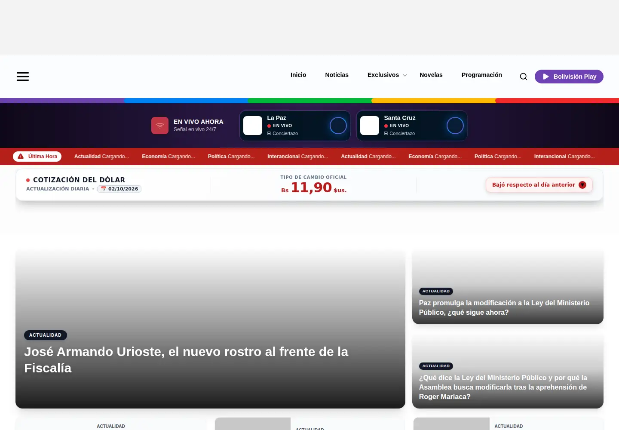Screen dimensions: 619x430
Task: Click the white logo thumbnail for Santa Cruz
Action: [370, 126]
